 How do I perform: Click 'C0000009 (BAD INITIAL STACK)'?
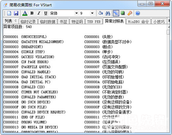click(x=30, y=77)
